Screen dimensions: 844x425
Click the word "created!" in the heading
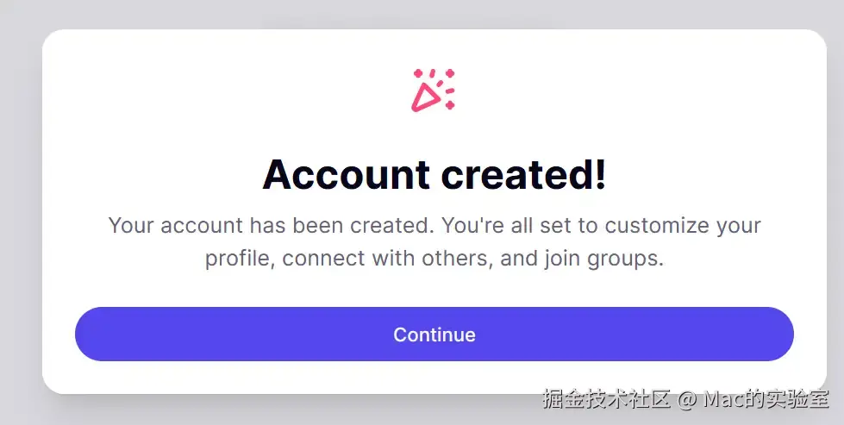coord(524,174)
